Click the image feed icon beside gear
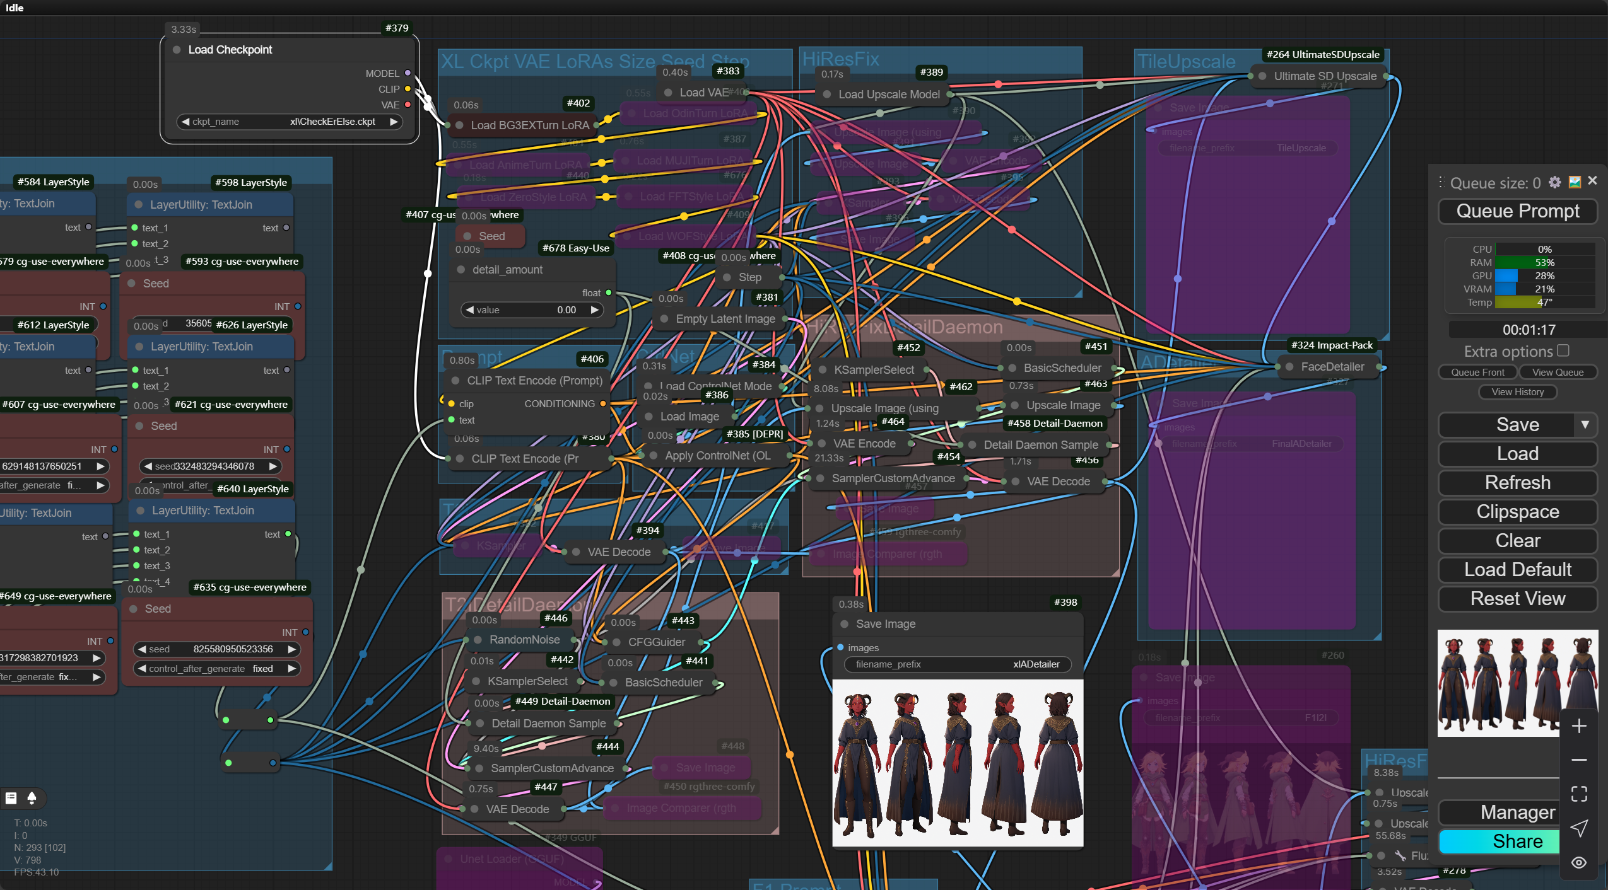The width and height of the screenshot is (1608, 890). [1575, 182]
